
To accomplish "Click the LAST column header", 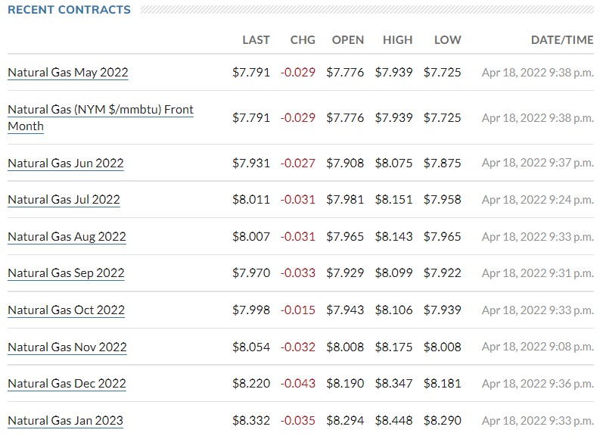I will (256, 40).
